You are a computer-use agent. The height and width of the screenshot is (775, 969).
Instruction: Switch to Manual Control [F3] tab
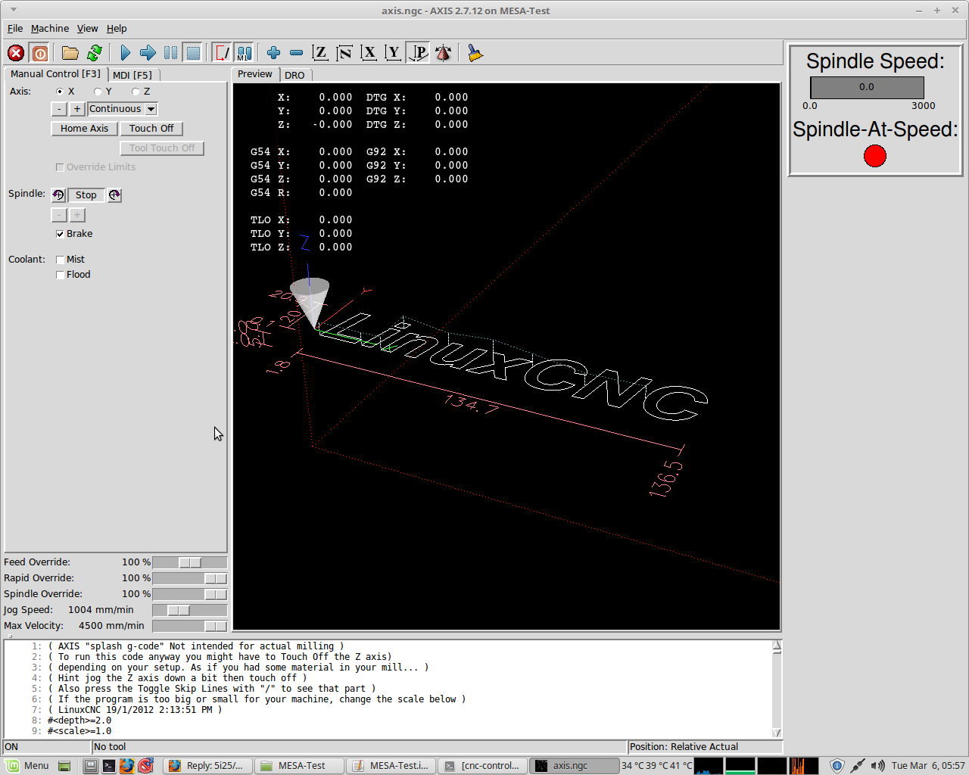55,74
